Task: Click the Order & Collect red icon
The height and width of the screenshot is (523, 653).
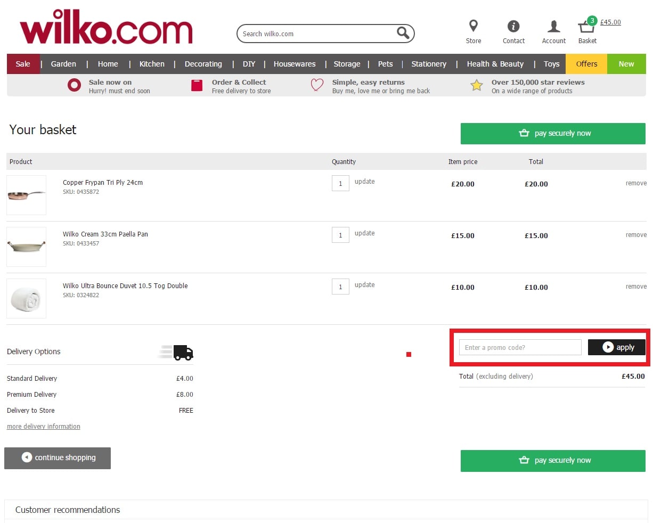Action: tap(197, 85)
